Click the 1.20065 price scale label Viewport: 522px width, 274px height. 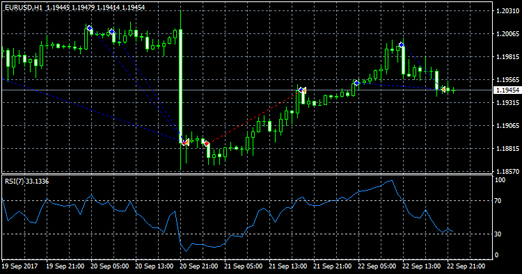507,34
